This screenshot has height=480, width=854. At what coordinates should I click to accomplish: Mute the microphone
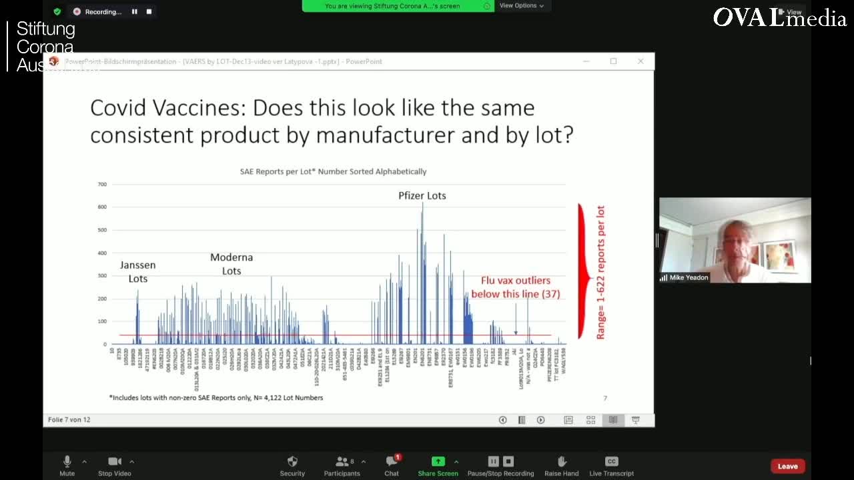click(67, 465)
